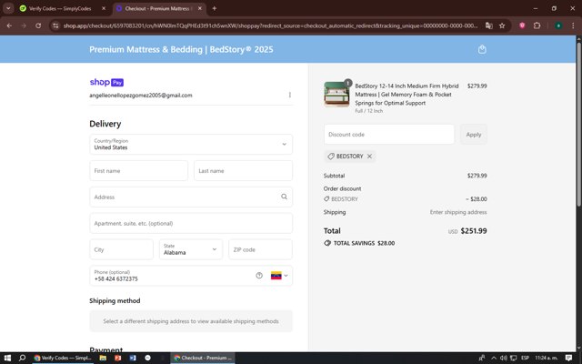Click the Subtotal $279.99 value
This screenshot has height=364, width=582.
click(477, 176)
